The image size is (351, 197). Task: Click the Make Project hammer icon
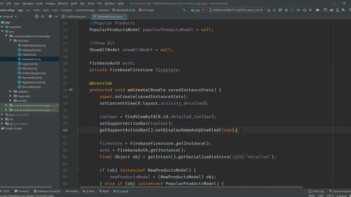[x=184, y=10]
